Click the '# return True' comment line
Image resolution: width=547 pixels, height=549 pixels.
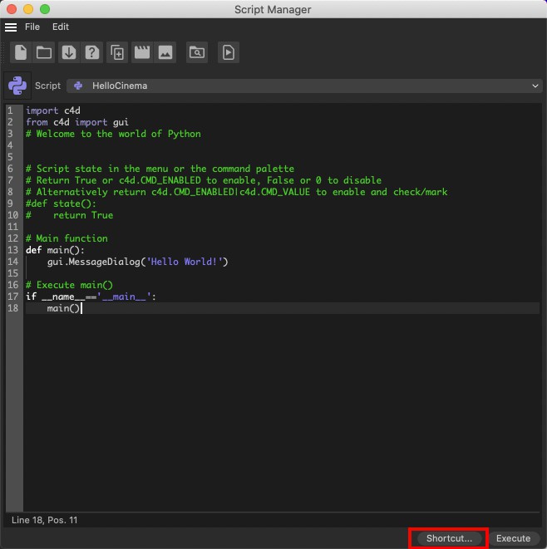point(70,215)
